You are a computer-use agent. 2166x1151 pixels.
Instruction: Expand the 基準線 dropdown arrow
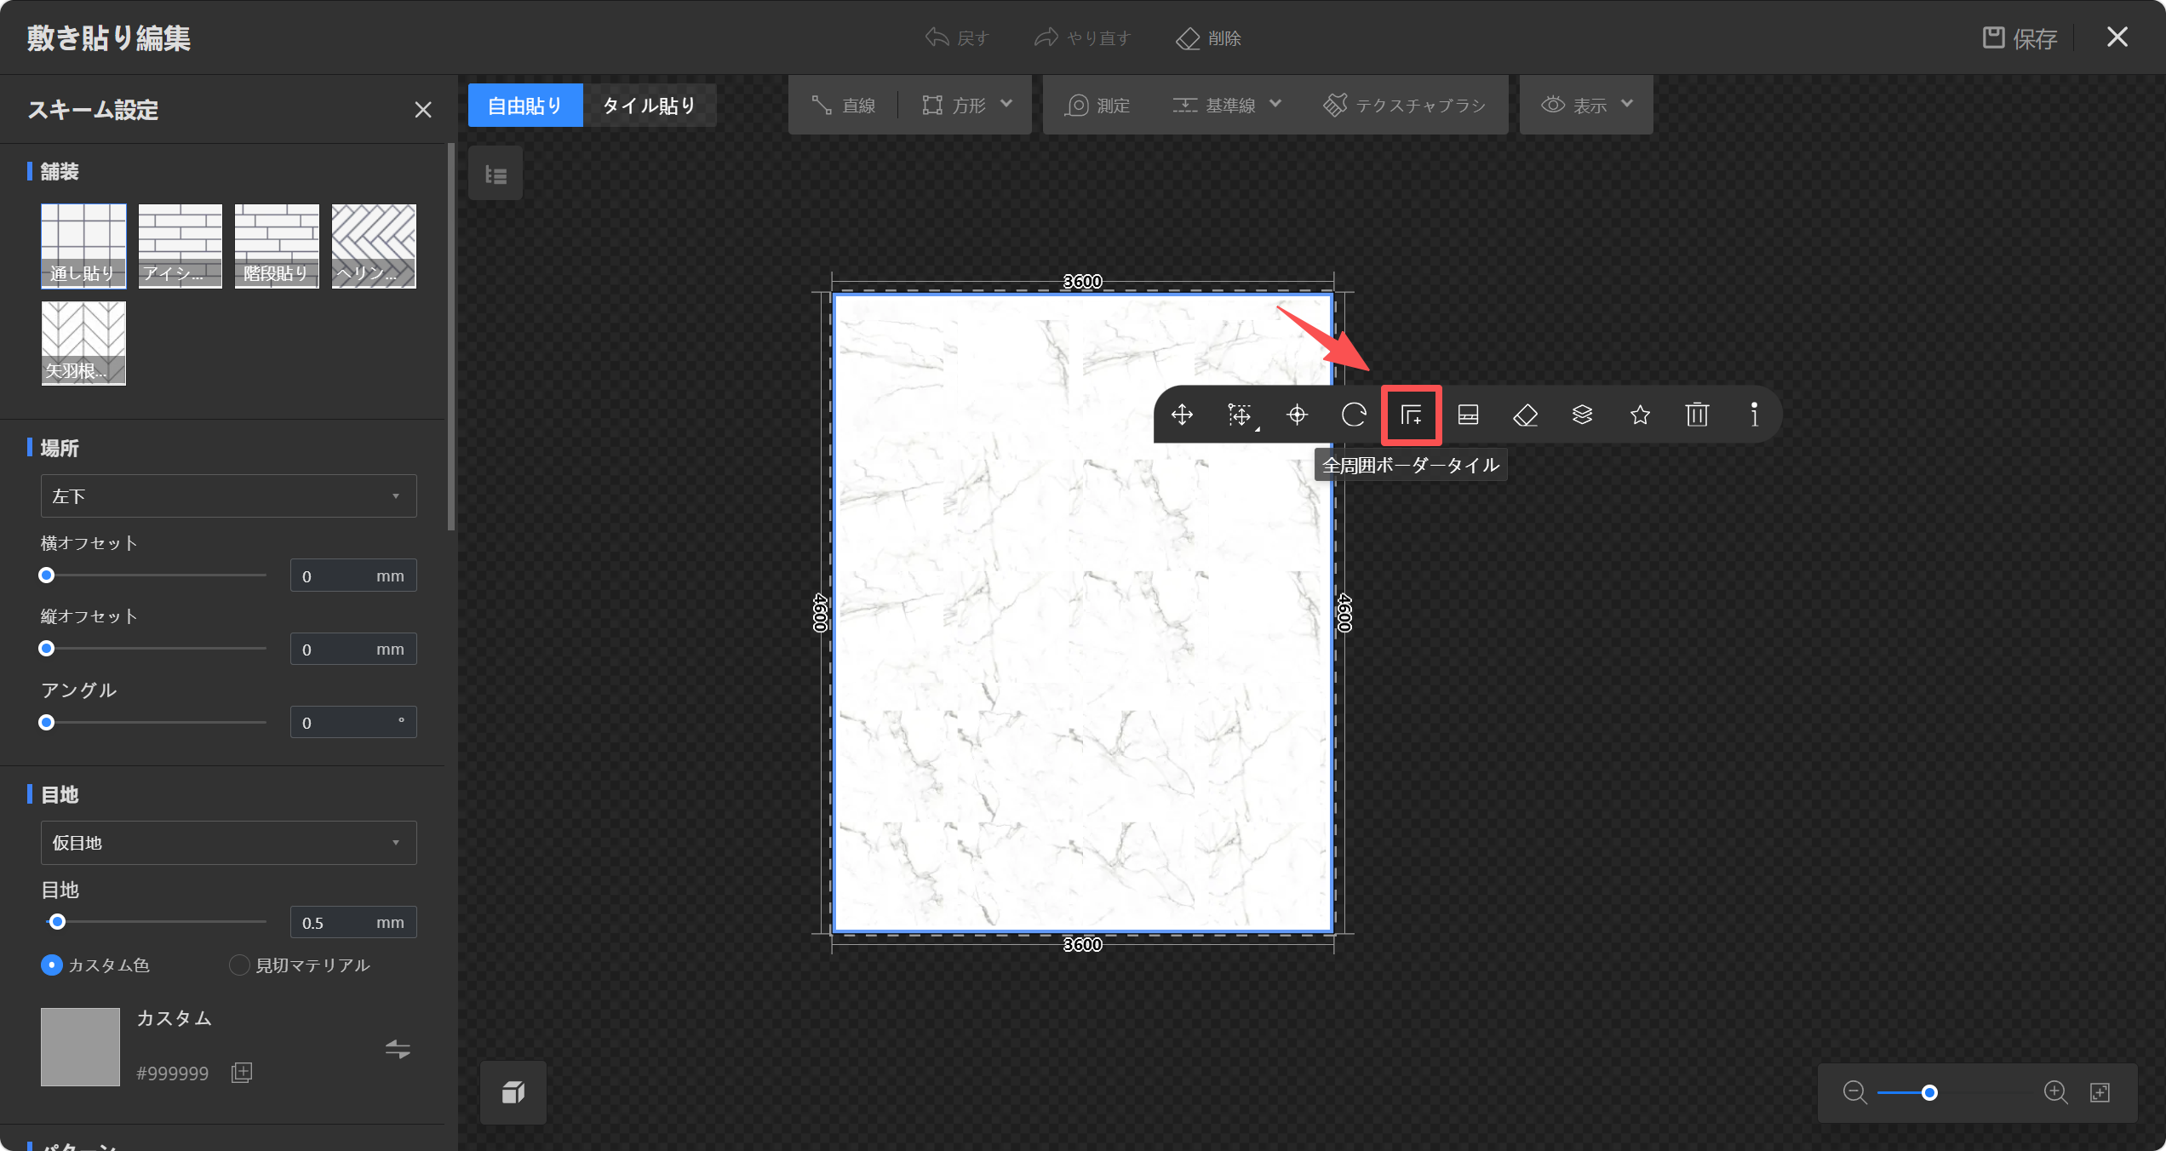pos(1275,104)
